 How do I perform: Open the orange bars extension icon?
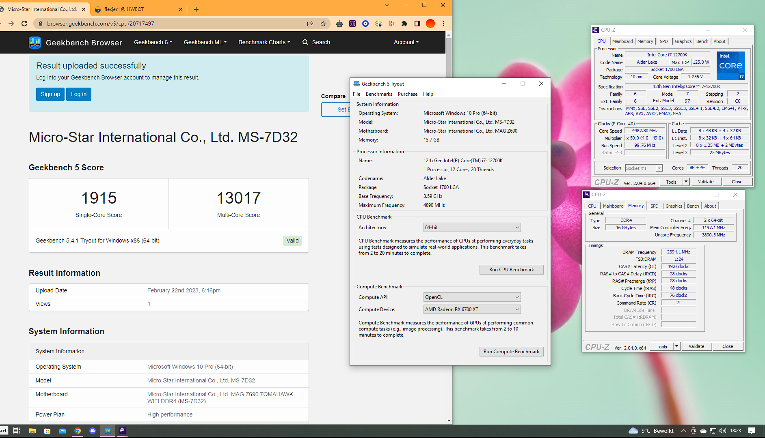point(391,24)
